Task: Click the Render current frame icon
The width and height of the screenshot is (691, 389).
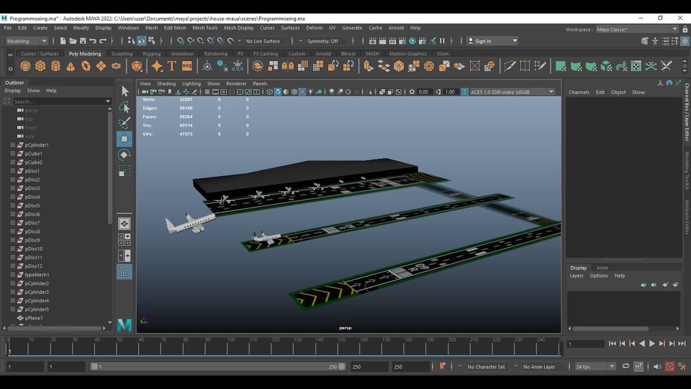Action: [383, 41]
